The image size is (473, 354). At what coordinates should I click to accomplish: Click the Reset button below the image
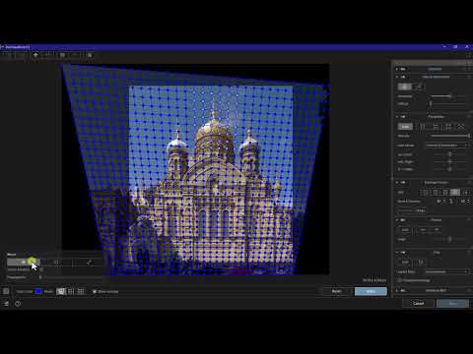tap(336, 291)
